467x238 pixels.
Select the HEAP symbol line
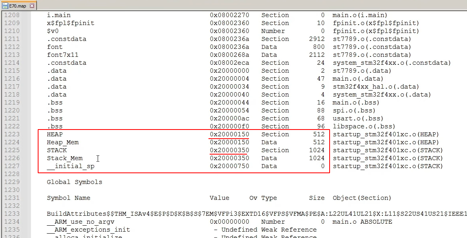tap(54, 134)
